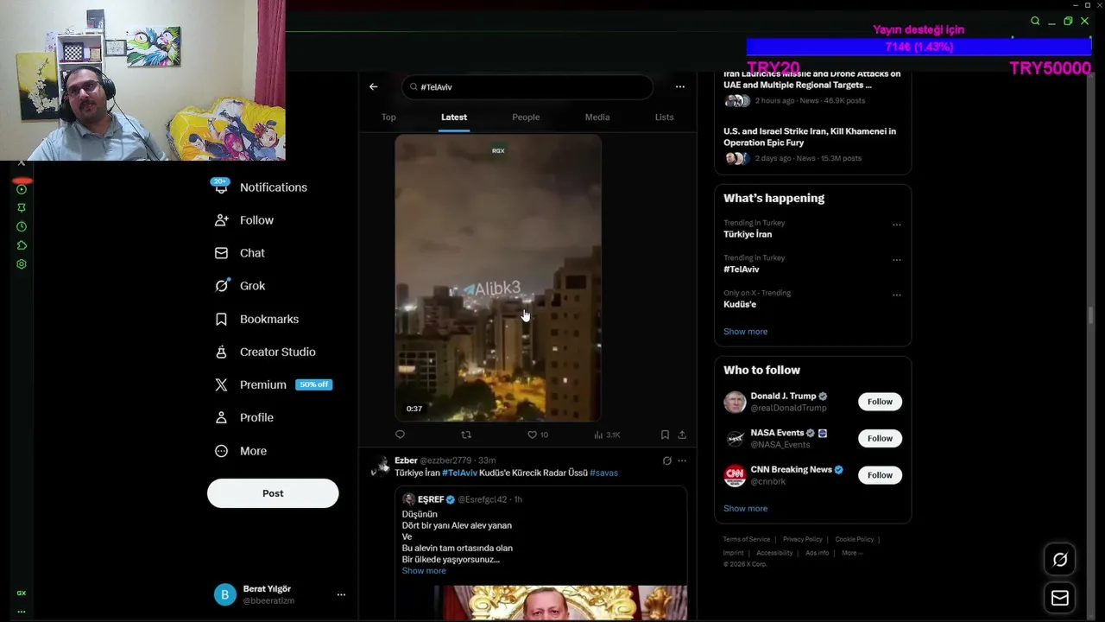Image resolution: width=1105 pixels, height=622 pixels.
Task: Click the #TelAviv search field
Action: click(527, 87)
